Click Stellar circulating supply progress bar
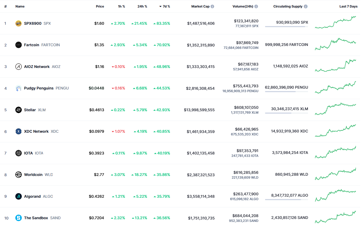The width and height of the screenshot is (361, 227). (x=287, y=113)
